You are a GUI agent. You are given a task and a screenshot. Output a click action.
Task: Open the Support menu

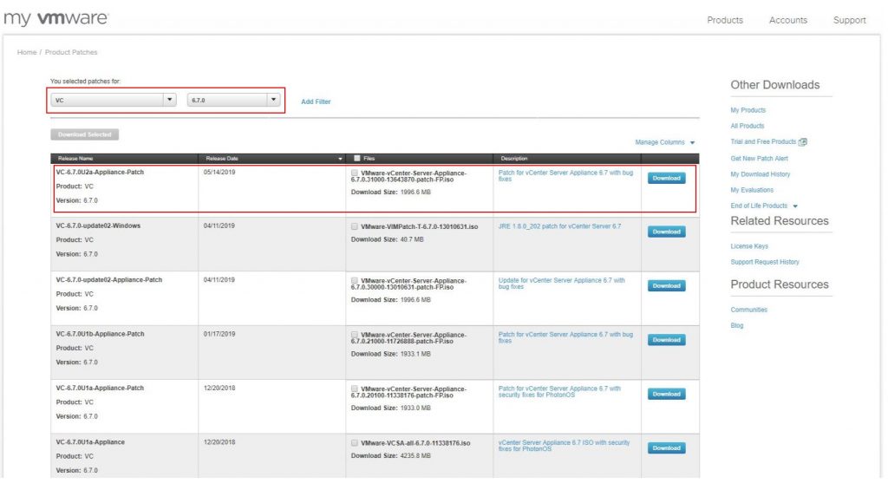click(849, 20)
